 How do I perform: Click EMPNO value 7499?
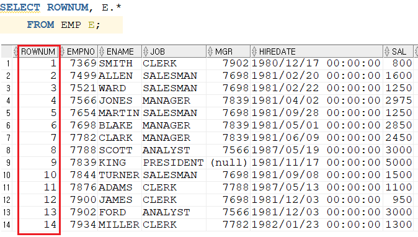pos(79,76)
